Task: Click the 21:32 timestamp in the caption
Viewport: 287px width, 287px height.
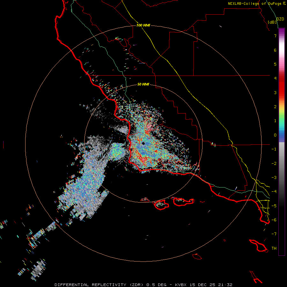Action: (226, 285)
